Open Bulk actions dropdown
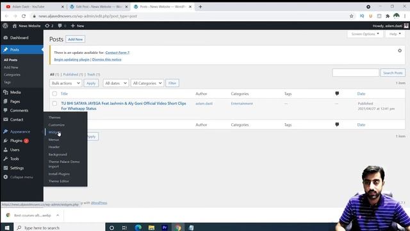Screen dimensions: 410x231 click(65, 83)
